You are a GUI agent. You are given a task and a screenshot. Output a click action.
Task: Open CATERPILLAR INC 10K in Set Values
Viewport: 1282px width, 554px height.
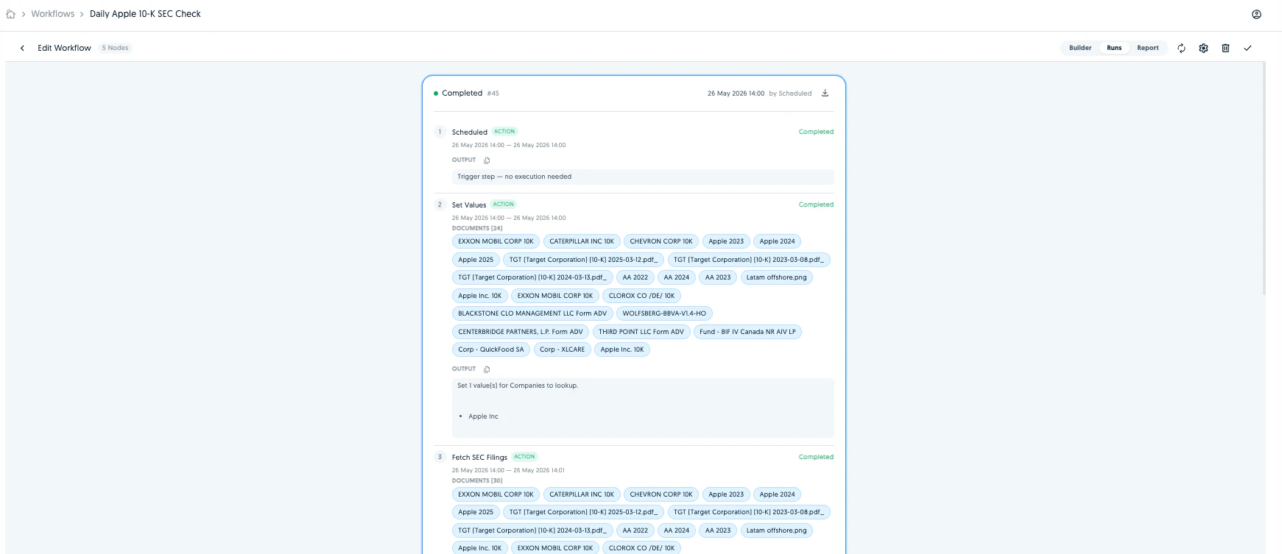coord(582,241)
